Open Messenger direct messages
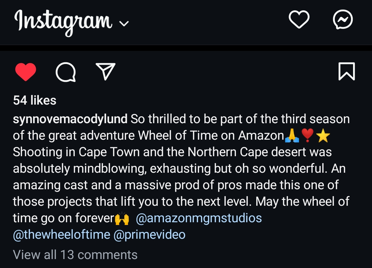The image size is (372, 268). (x=343, y=20)
